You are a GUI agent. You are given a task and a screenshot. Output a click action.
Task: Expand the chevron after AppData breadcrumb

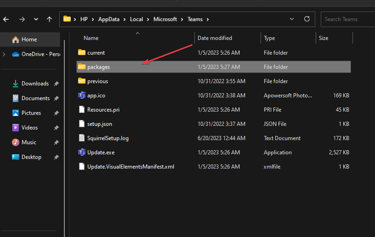coord(125,19)
